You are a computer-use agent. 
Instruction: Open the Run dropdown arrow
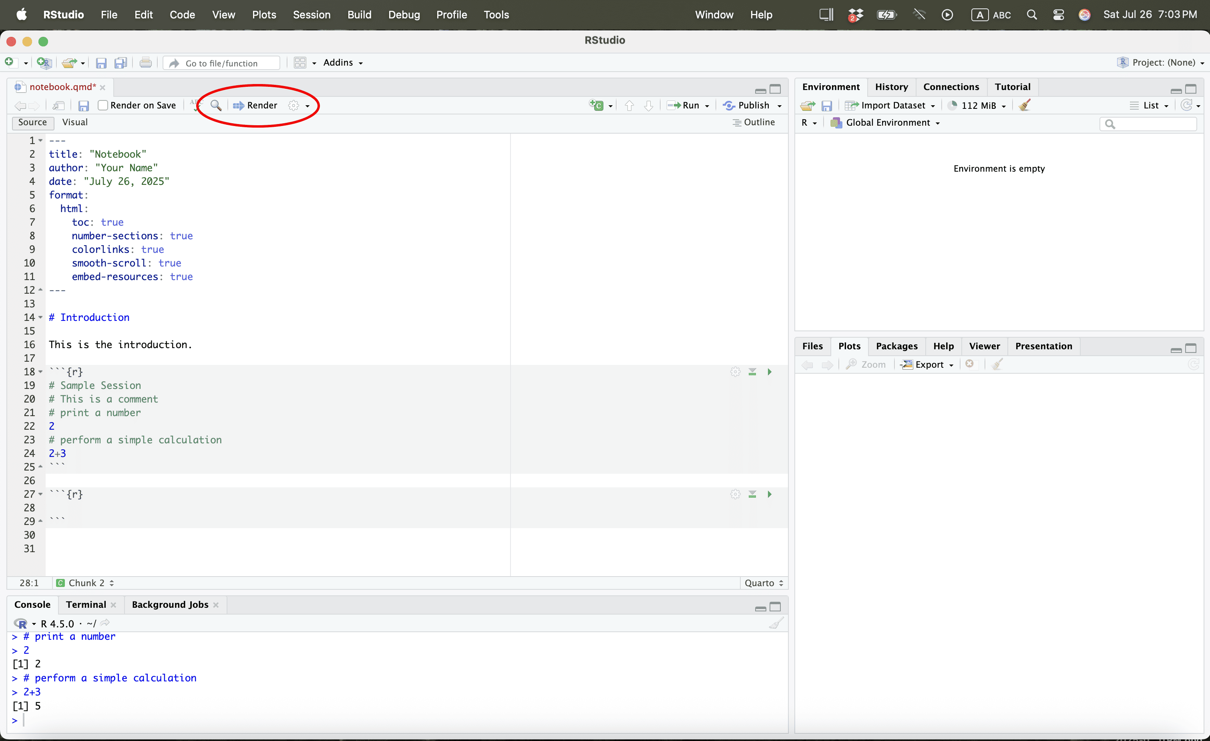[x=707, y=106]
